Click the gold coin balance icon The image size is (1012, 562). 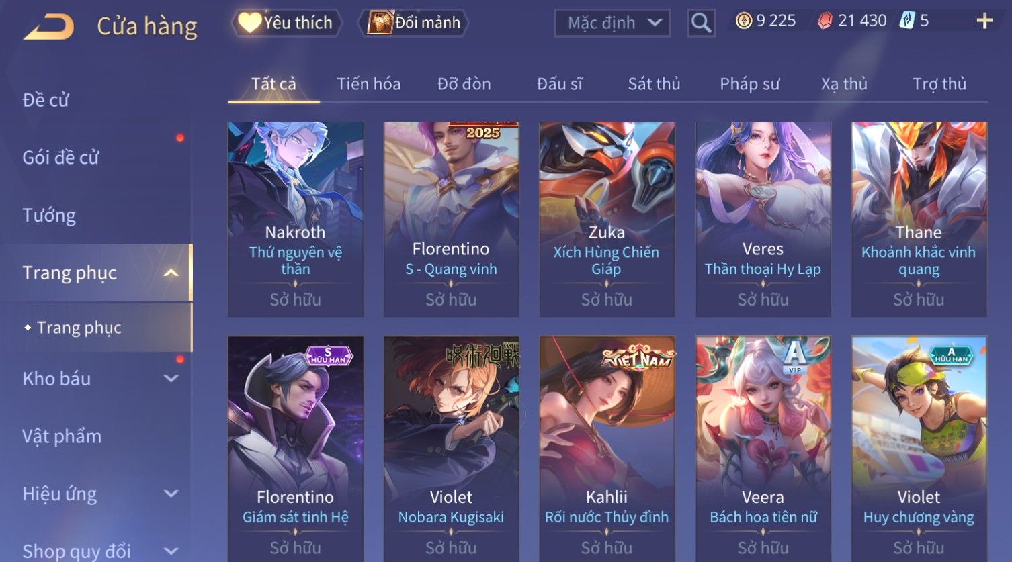pos(743,21)
